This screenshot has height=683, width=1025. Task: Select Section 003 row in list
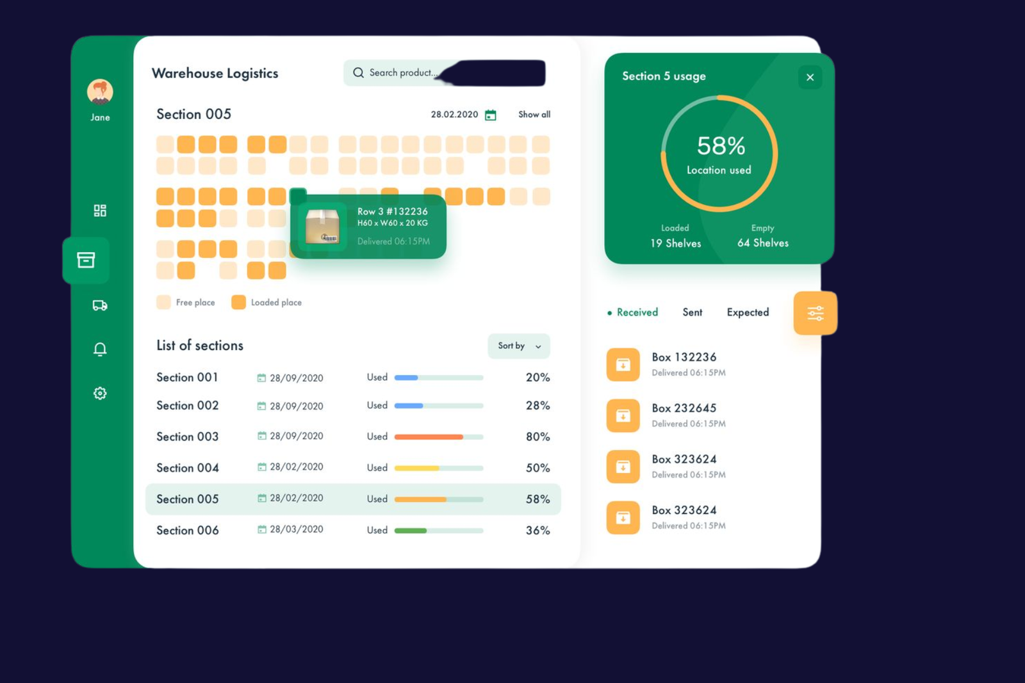353,437
